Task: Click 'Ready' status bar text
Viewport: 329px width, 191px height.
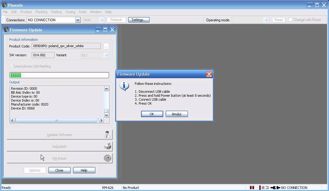Action: tap(6, 188)
